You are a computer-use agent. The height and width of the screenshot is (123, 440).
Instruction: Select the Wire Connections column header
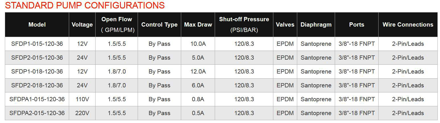point(408,25)
